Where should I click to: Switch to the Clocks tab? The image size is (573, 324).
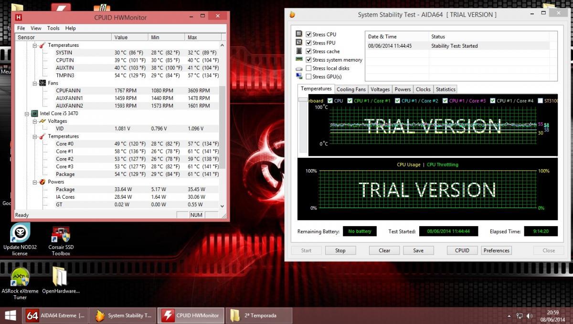pos(423,89)
